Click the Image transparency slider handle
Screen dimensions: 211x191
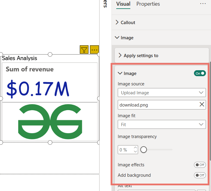(143, 150)
